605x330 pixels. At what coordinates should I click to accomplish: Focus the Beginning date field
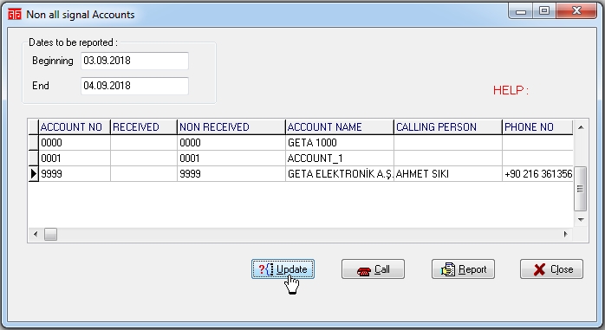coord(134,61)
